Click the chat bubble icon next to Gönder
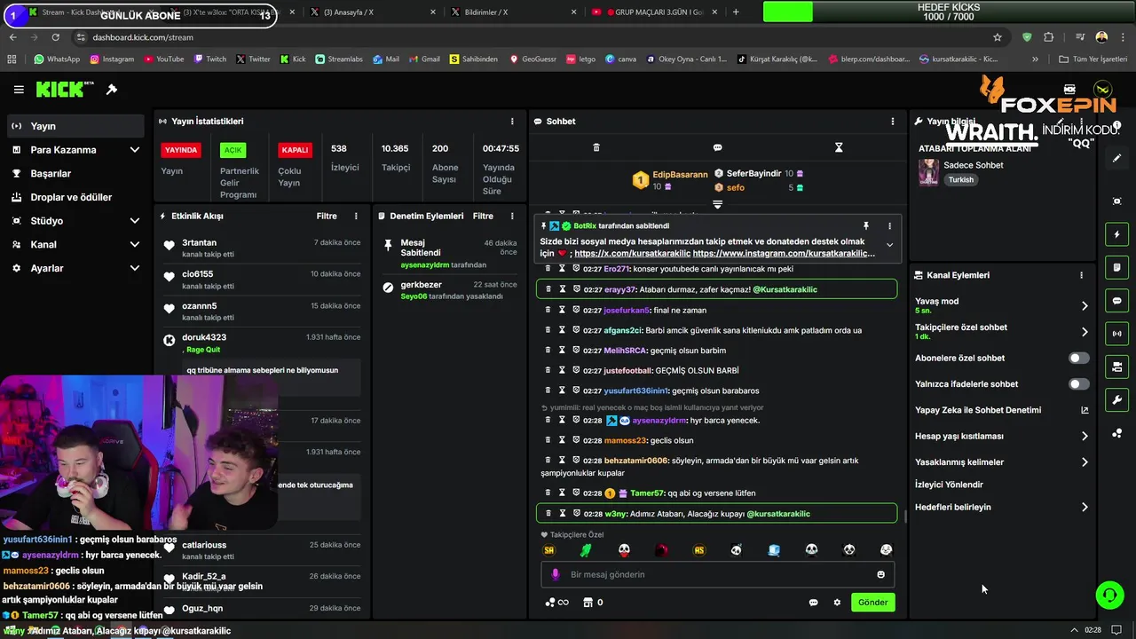Image resolution: width=1136 pixels, height=639 pixels. click(x=813, y=603)
